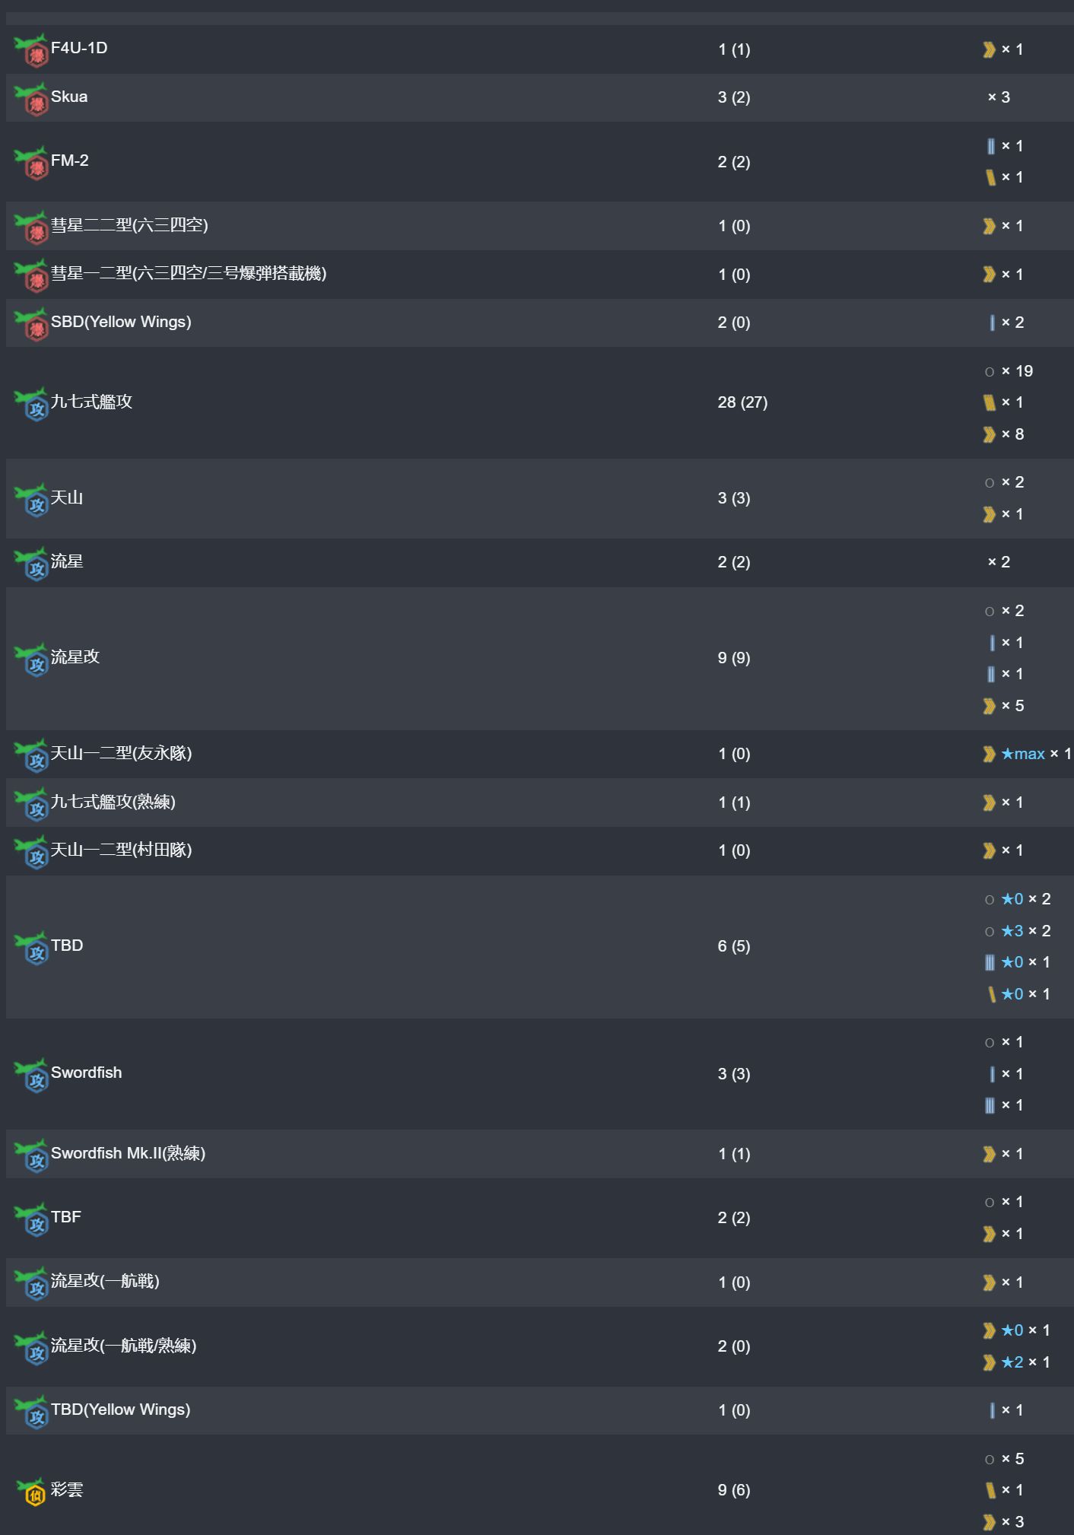Screen dimensions: 1074x1535
Task: Click the ★3 improvement label in TBD row
Action: [x=1012, y=931]
